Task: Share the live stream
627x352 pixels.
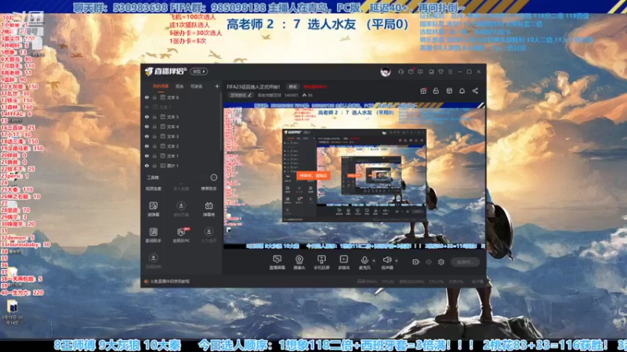Action: pyautogui.click(x=475, y=91)
